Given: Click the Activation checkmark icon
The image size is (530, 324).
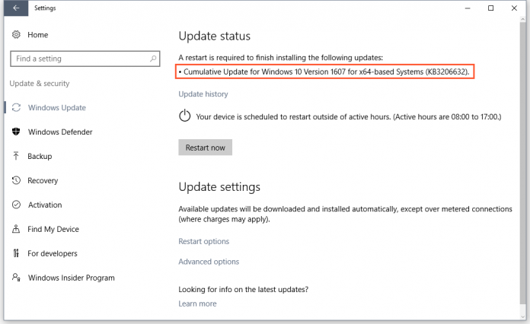Looking at the screenshot, I should [16, 205].
